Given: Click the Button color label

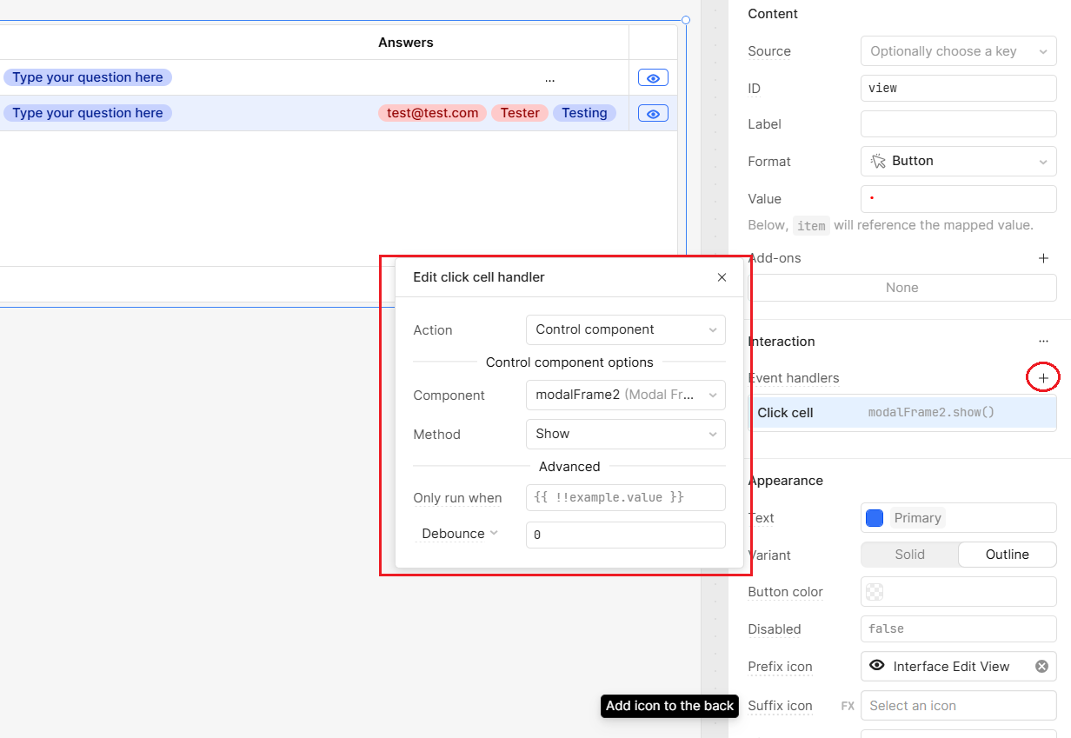Looking at the screenshot, I should (x=785, y=592).
